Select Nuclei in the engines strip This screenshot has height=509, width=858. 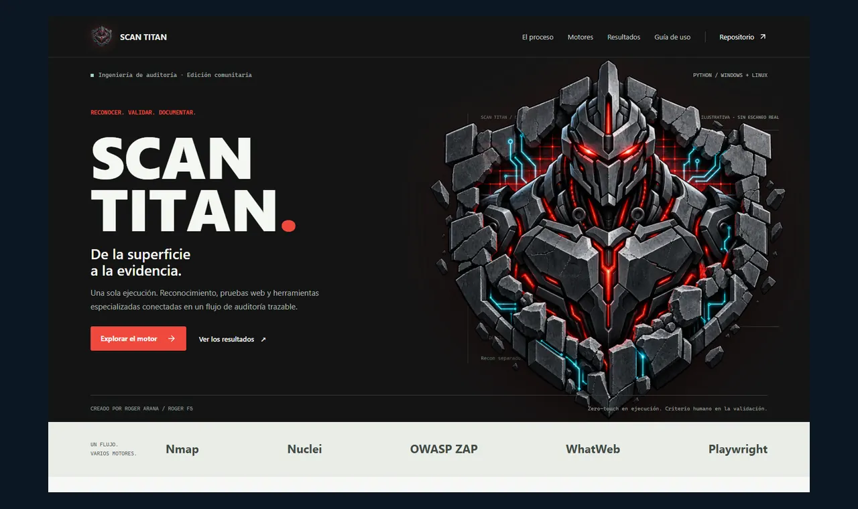(x=305, y=449)
